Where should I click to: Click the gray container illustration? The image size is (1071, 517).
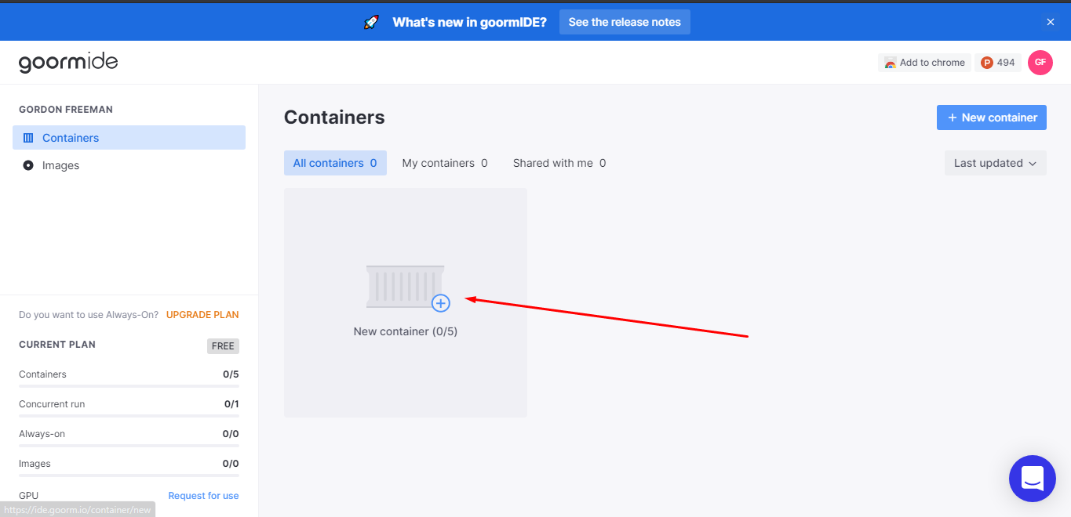(x=404, y=285)
